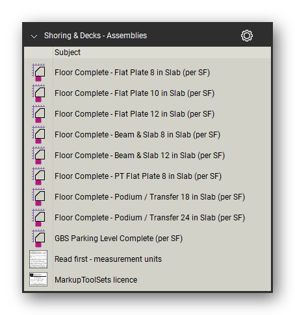Select the Flat Plate 10 in Slab tool icon
The image size is (295, 315).
click(x=38, y=93)
